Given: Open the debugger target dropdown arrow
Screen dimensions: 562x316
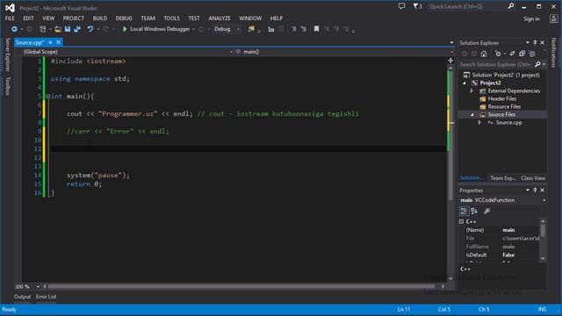Looking at the screenshot, I should 193,29.
